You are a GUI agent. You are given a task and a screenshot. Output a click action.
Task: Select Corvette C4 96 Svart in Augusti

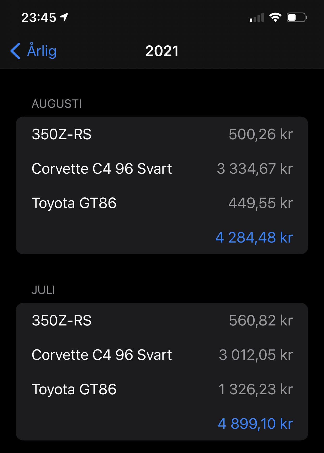(162, 168)
